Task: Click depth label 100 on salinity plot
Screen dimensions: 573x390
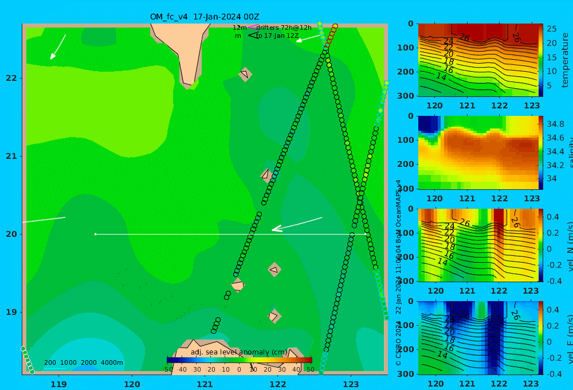Action: pyautogui.click(x=406, y=140)
